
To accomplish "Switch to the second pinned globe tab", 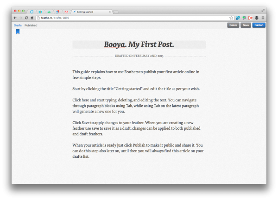I will (40, 12).
